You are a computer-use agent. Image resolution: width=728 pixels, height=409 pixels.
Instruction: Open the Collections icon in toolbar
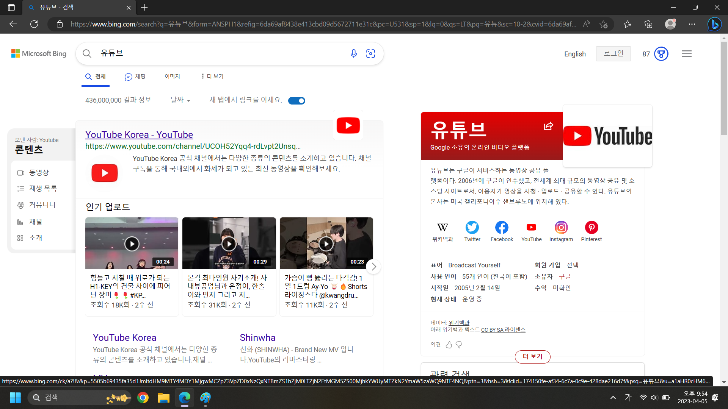point(648,24)
